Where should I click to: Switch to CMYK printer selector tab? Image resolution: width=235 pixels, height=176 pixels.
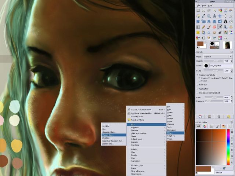click(x=211, y=126)
